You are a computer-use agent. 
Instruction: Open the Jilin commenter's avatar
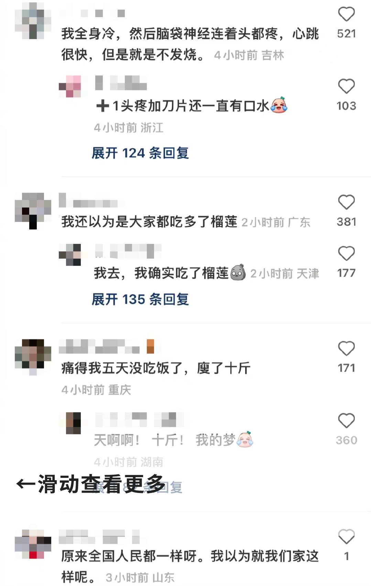(33, 21)
